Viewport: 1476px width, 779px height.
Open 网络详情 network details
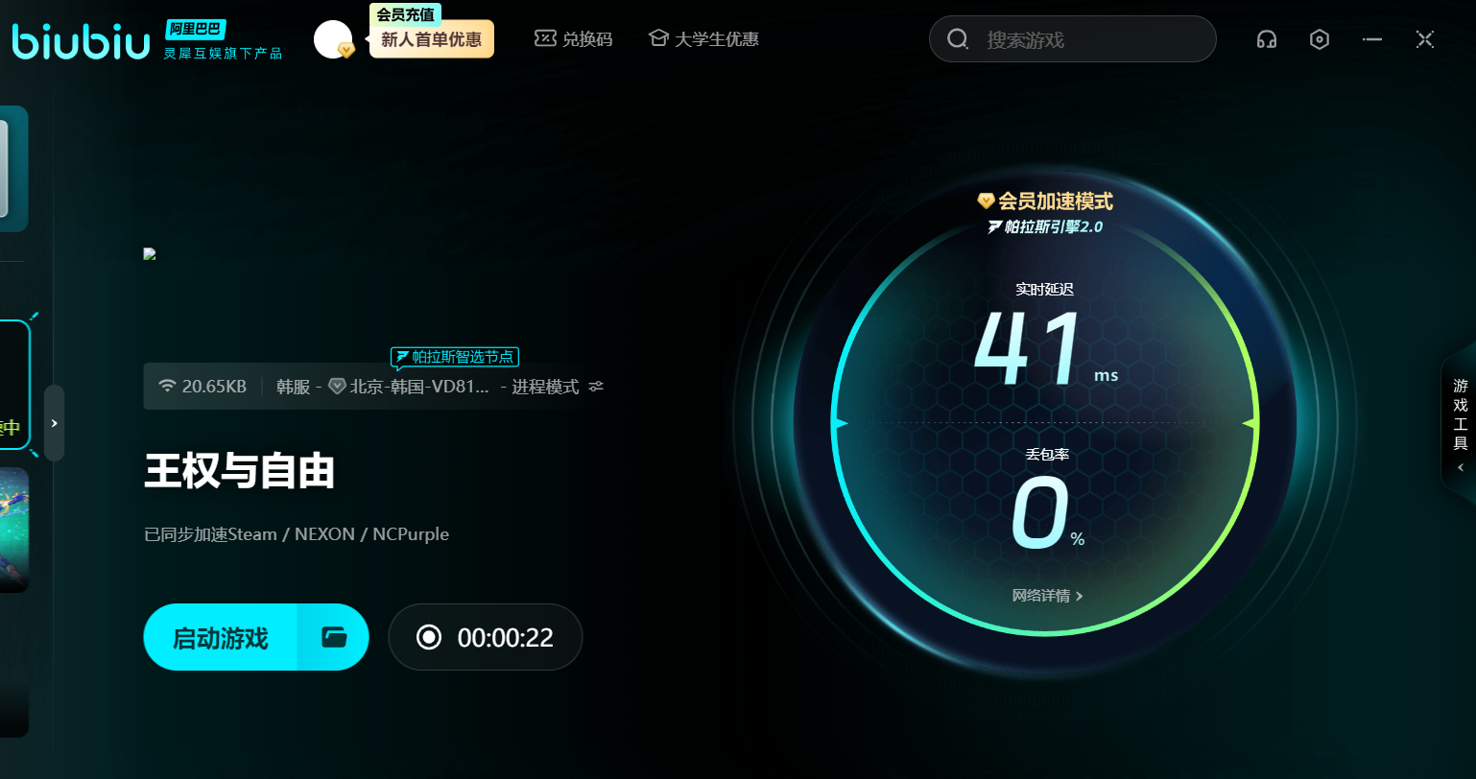(x=1047, y=596)
